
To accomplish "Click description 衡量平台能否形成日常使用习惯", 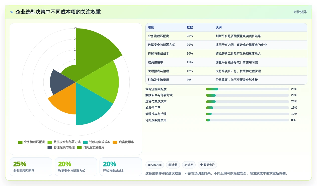I will (x=237, y=62).
